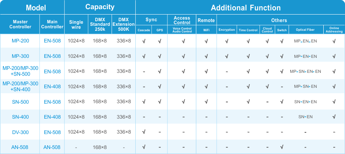Screen dimensions: 345x154
Task: Click the MP-200 master controller link
Action: tap(20, 41)
